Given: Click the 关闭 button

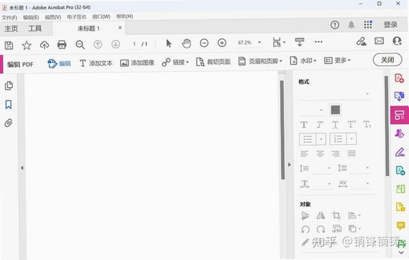Looking at the screenshot, I should pyautogui.click(x=387, y=60).
